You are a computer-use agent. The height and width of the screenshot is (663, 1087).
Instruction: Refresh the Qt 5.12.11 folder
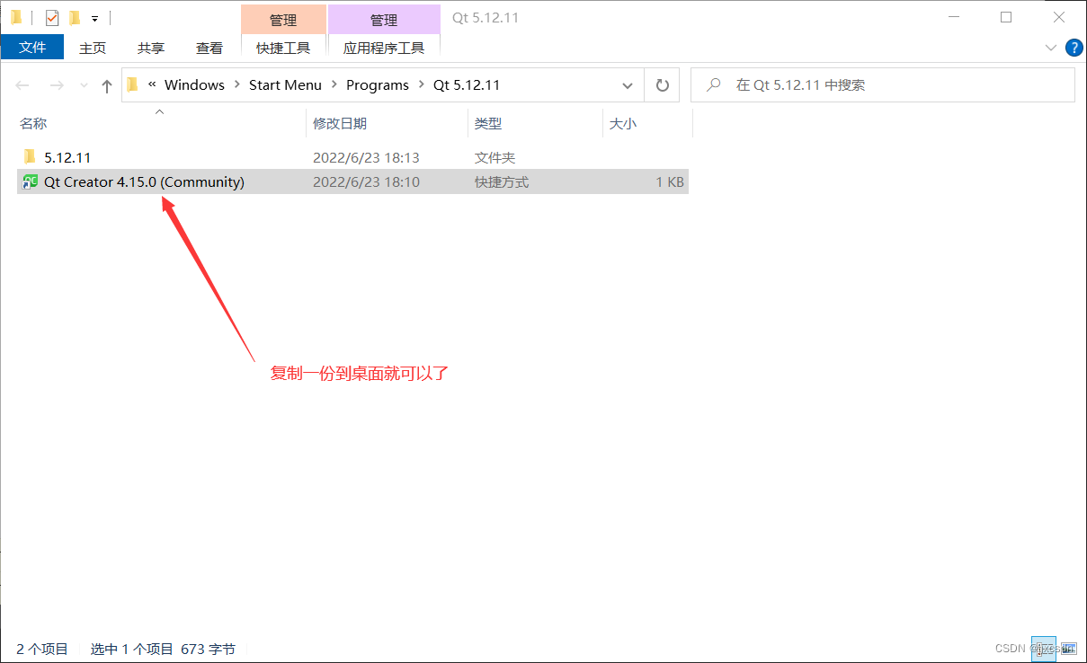coord(663,85)
